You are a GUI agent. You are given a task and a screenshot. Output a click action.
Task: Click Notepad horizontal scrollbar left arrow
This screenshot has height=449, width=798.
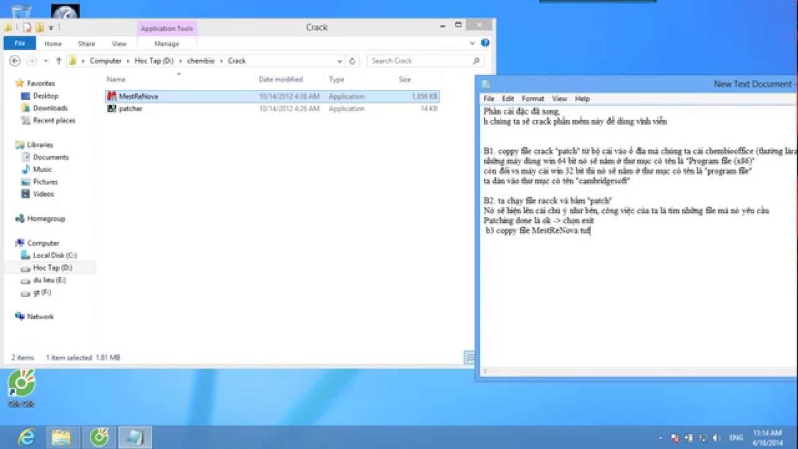(x=486, y=371)
